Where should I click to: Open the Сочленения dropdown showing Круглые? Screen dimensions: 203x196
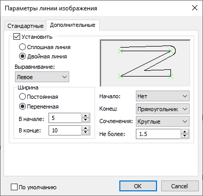(x=163, y=122)
